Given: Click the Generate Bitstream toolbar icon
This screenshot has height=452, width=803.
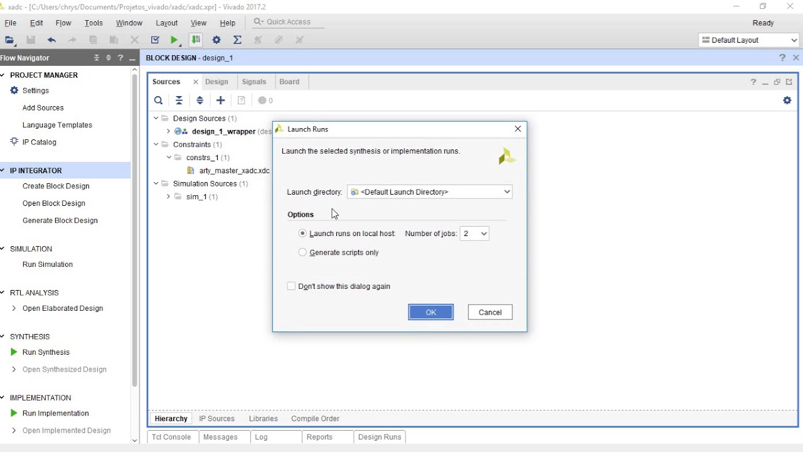Looking at the screenshot, I should click(x=196, y=40).
